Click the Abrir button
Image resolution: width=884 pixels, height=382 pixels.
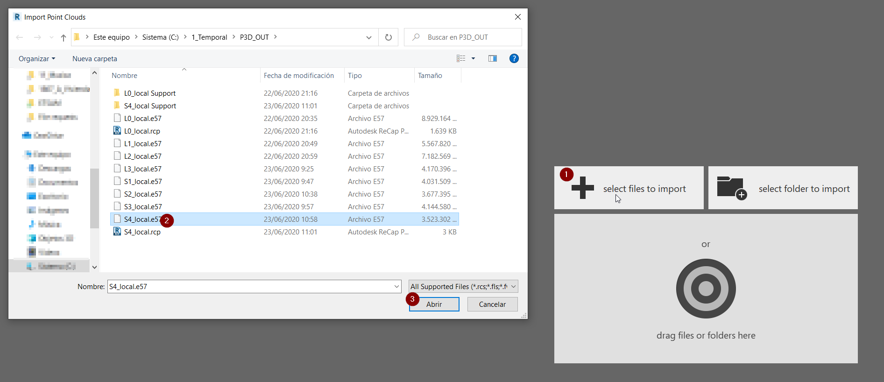(x=434, y=304)
